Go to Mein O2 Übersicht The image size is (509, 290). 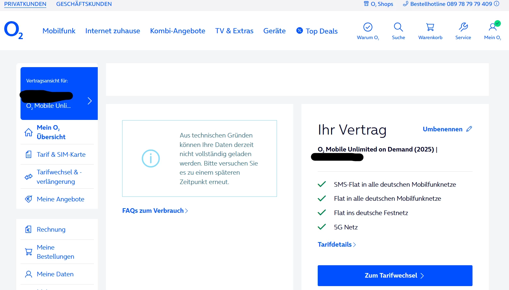pyautogui.click(x=51, y=132)
